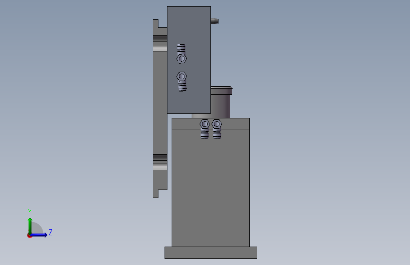Click the Z label of the triad

click(x=51, y=232)
